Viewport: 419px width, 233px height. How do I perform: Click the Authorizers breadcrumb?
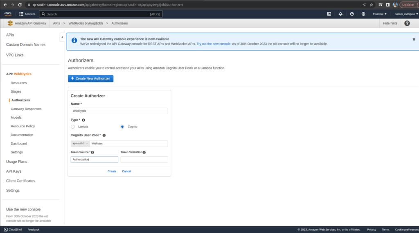coord(119,23)
